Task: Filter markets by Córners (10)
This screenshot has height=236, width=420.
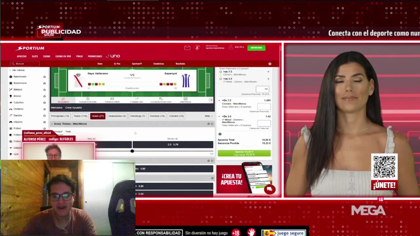Action: point(177,116)
